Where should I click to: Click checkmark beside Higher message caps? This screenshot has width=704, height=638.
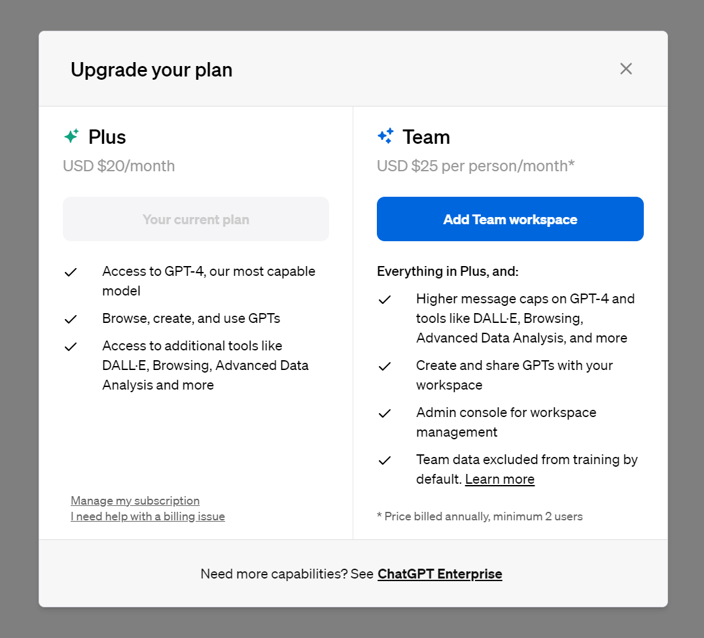pyautogui.click(x=385, y=299)
